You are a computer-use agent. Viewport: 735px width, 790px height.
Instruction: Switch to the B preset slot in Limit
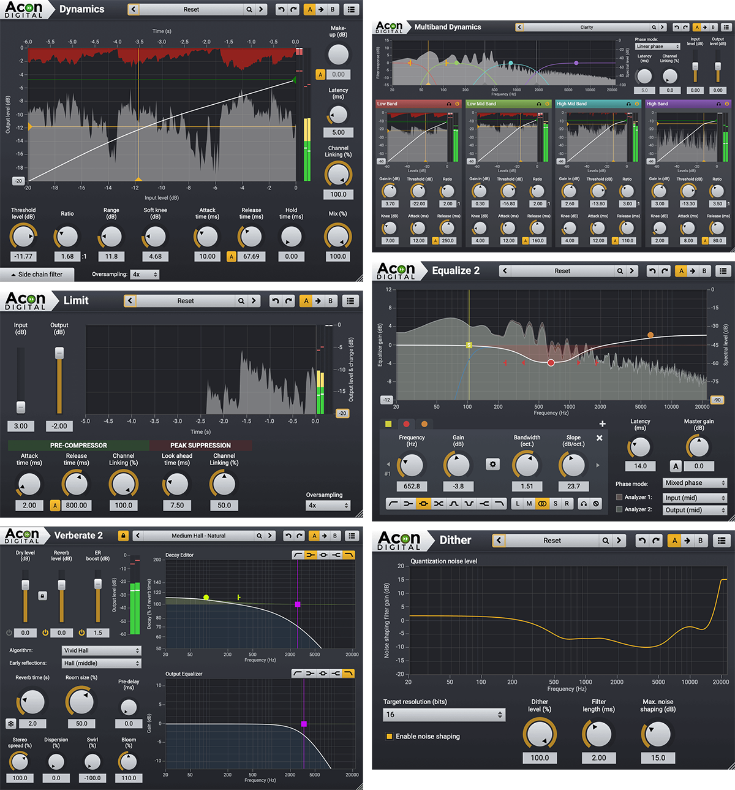click(330, 300)
